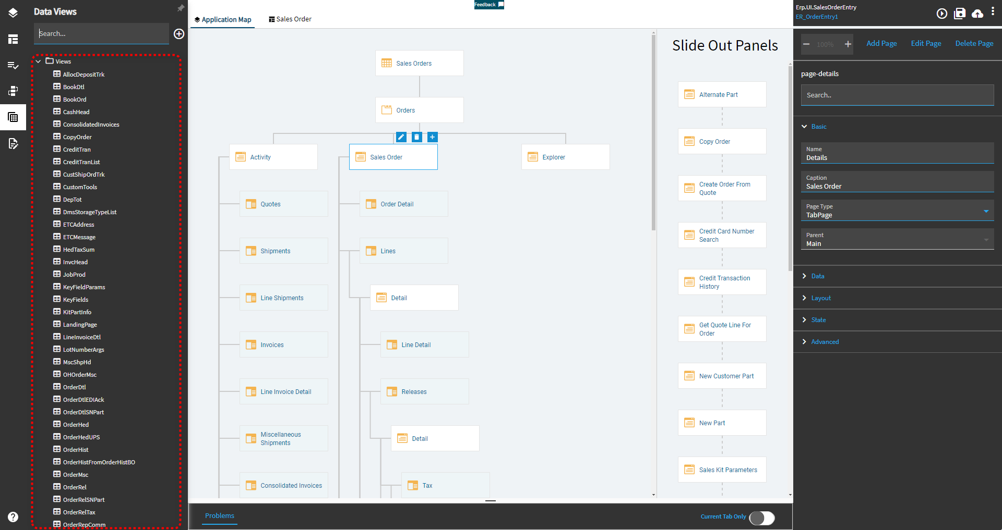1002x530 pixels.
Task: Click the save disk icon in header
Action: 960,14
